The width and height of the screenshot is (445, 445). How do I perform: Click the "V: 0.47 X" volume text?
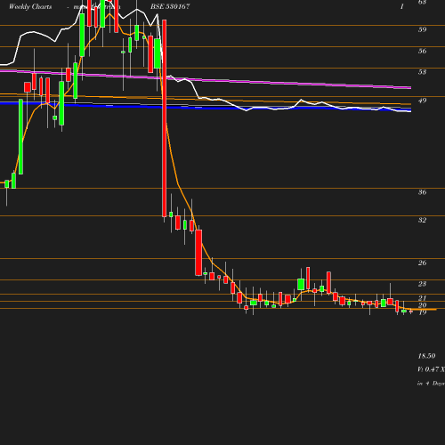pos(431,369)
